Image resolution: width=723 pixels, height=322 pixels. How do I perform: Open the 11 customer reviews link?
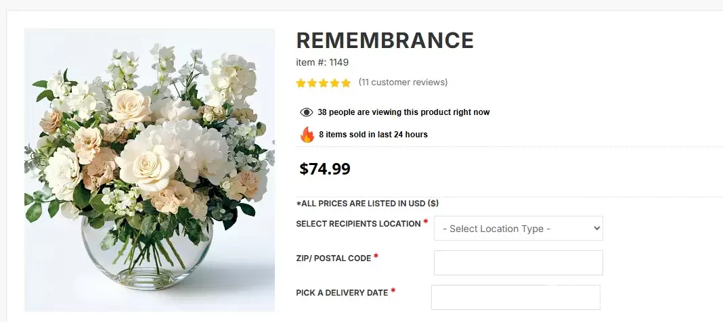(x=403, y=83)
